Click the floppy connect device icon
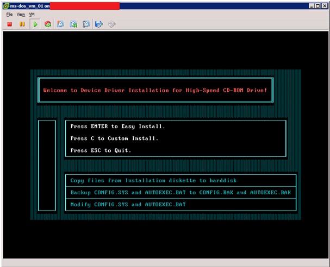Image resolution: width=330 pixels, height=267 pixels. coord(99,24)
